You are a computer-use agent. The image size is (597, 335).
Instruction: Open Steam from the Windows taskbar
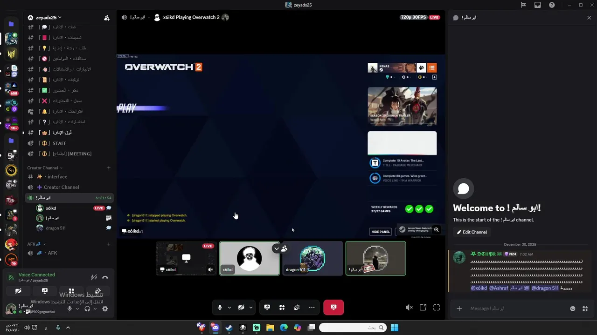pos(229,328)
